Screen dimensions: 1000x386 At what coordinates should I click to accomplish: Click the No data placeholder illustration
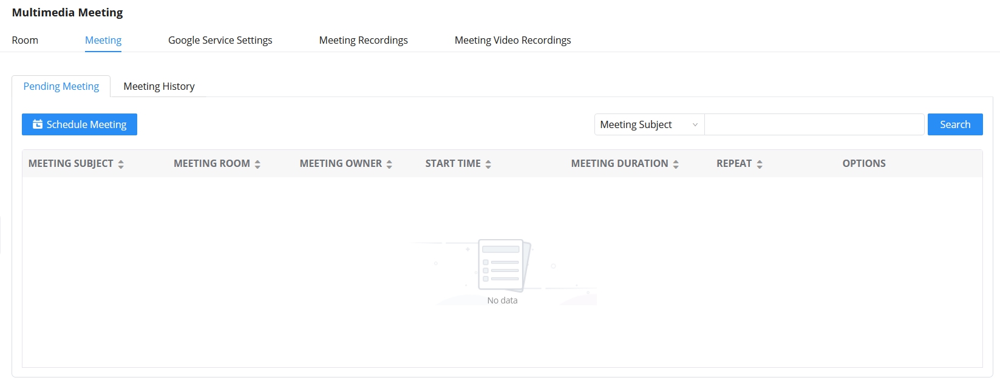(502, 265)
